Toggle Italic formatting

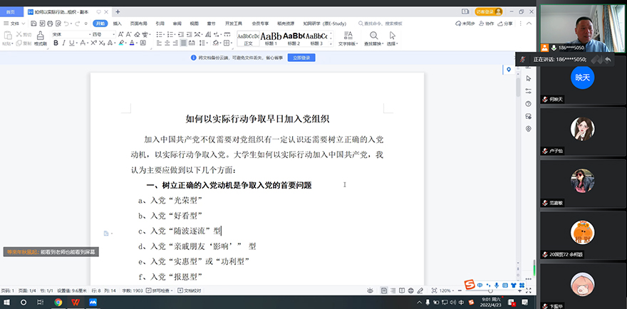[x=64, y=43]
